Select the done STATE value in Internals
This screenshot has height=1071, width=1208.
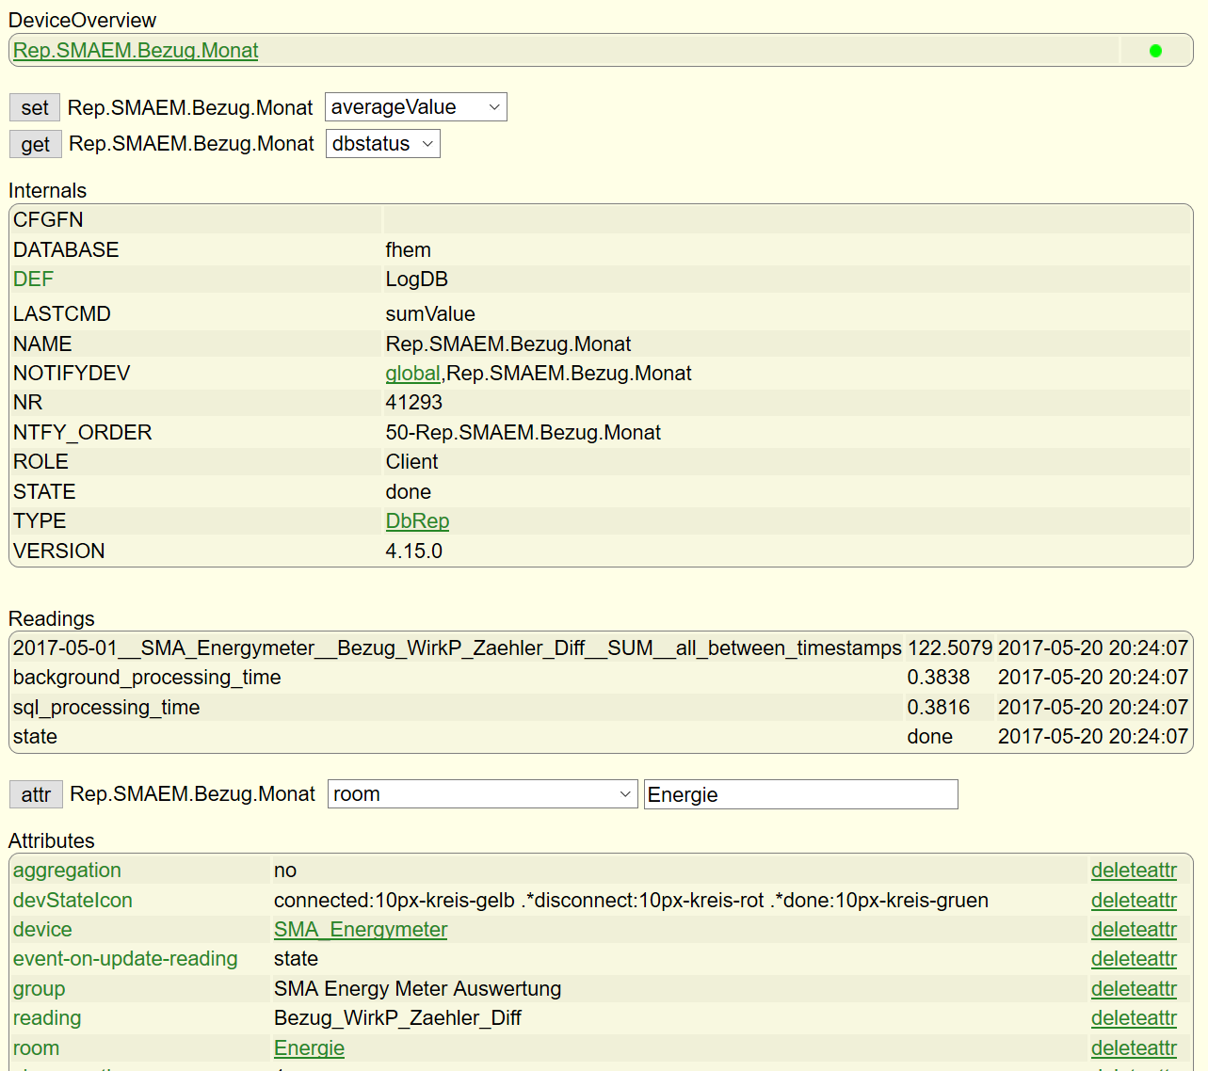click(409, 492)
